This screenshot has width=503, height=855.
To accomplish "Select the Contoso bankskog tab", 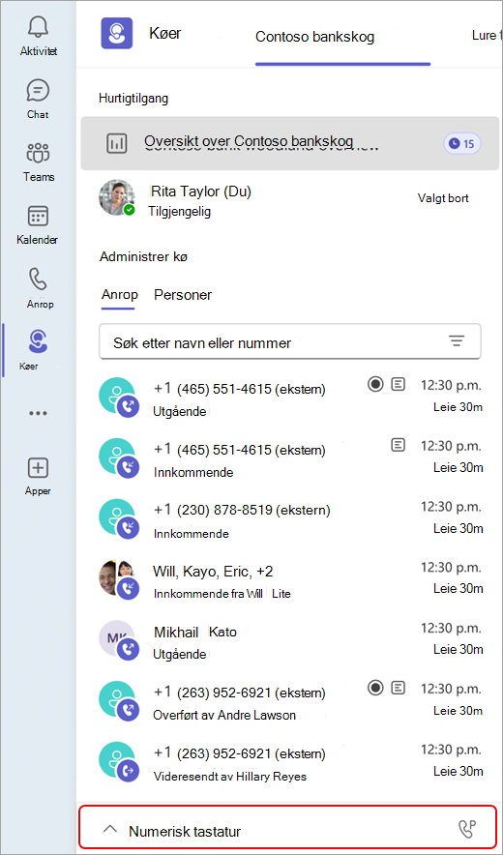I will pos(314,37).
